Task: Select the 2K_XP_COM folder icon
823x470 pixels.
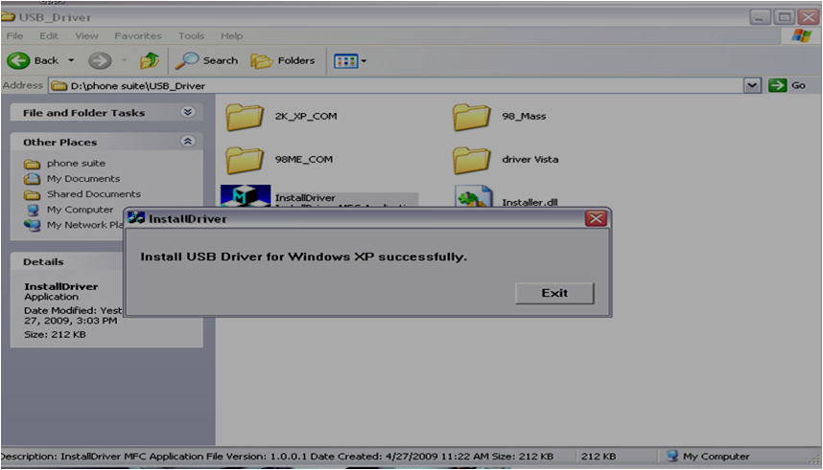Action: tap(245, 117)
